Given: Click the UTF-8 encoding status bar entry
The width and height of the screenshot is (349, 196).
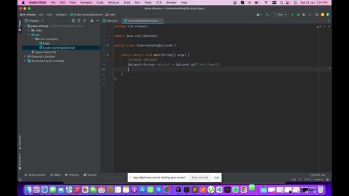Looking at the screenshot, I should click(x=308, y=179).
